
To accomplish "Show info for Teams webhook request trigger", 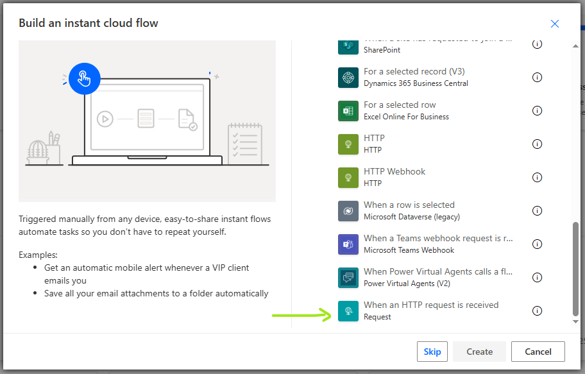I will pyautogui.click(x=537, y=244).
